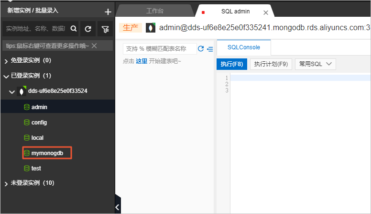Refresh the instance list in sidebar
This screenshot has height=214, width=371.
88,29
